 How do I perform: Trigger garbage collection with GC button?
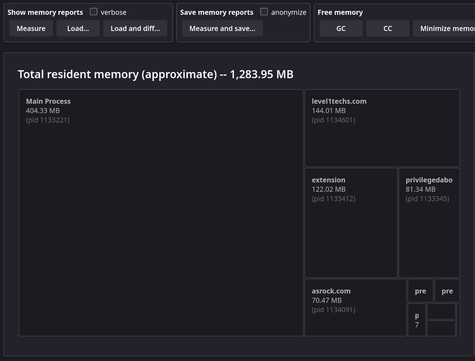341,28
